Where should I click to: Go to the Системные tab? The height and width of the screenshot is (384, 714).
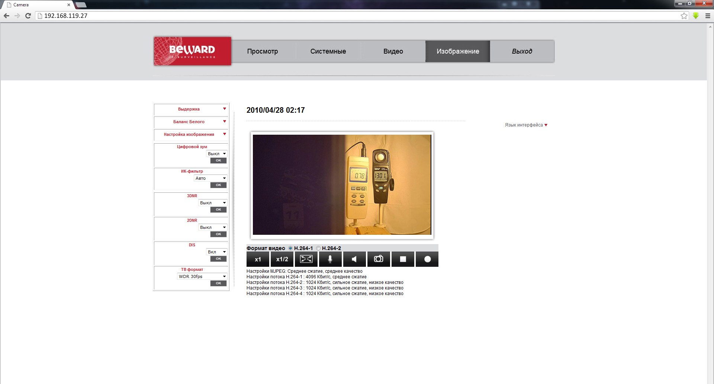click(x=328, y=51)
